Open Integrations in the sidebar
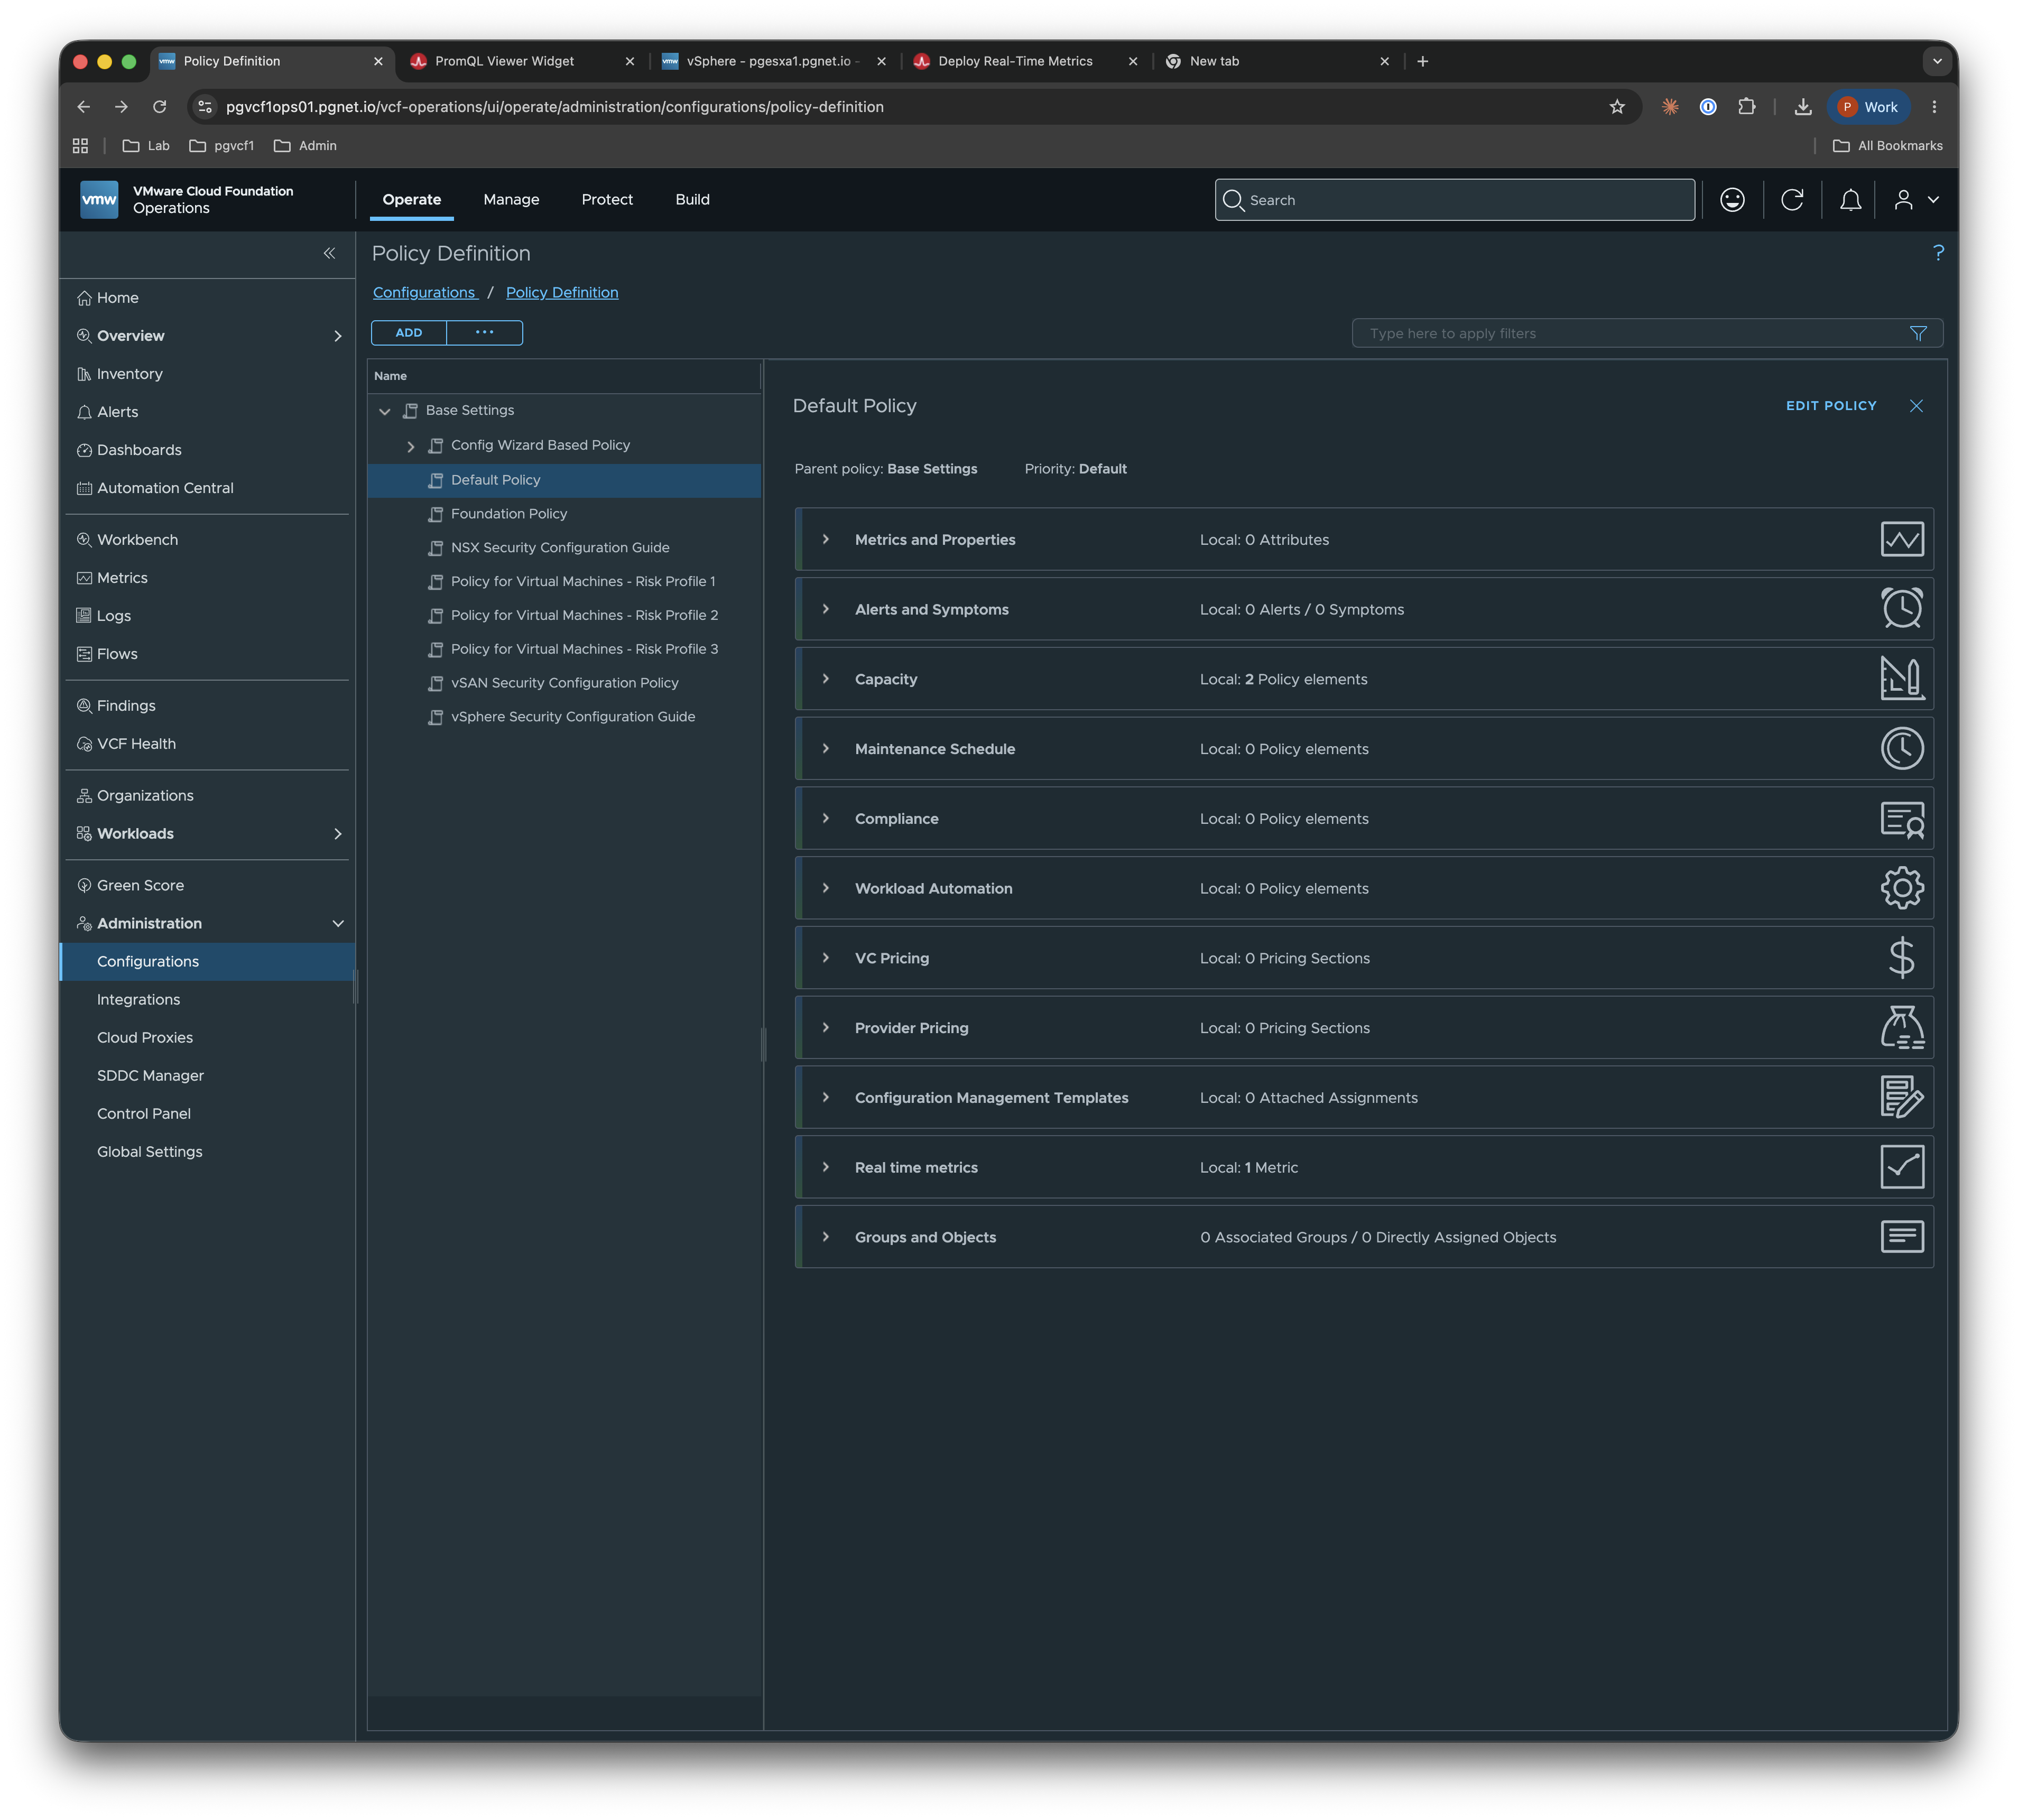Screen dimensions: 2018x1820 tap(139, 999)
